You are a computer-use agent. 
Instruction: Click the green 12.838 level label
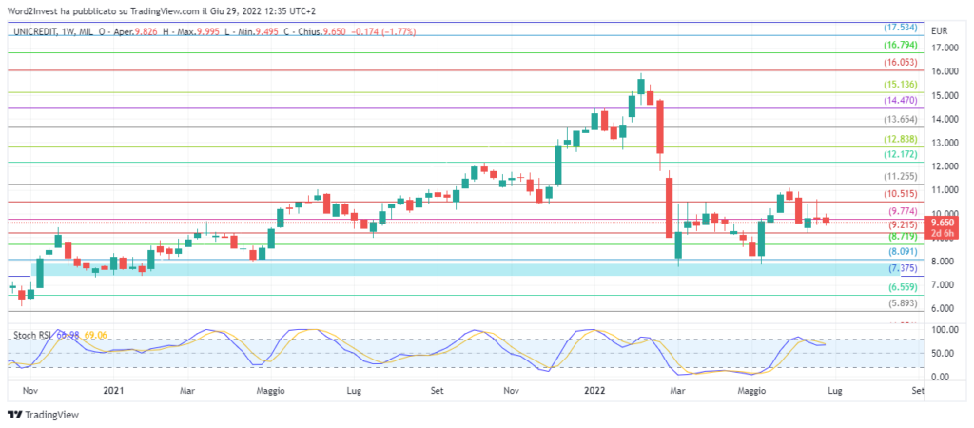(901, 139)
